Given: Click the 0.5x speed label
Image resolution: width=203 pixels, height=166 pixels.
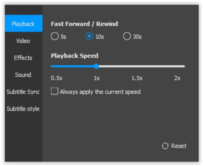Looking at the screenshot, I should (57, 78).
